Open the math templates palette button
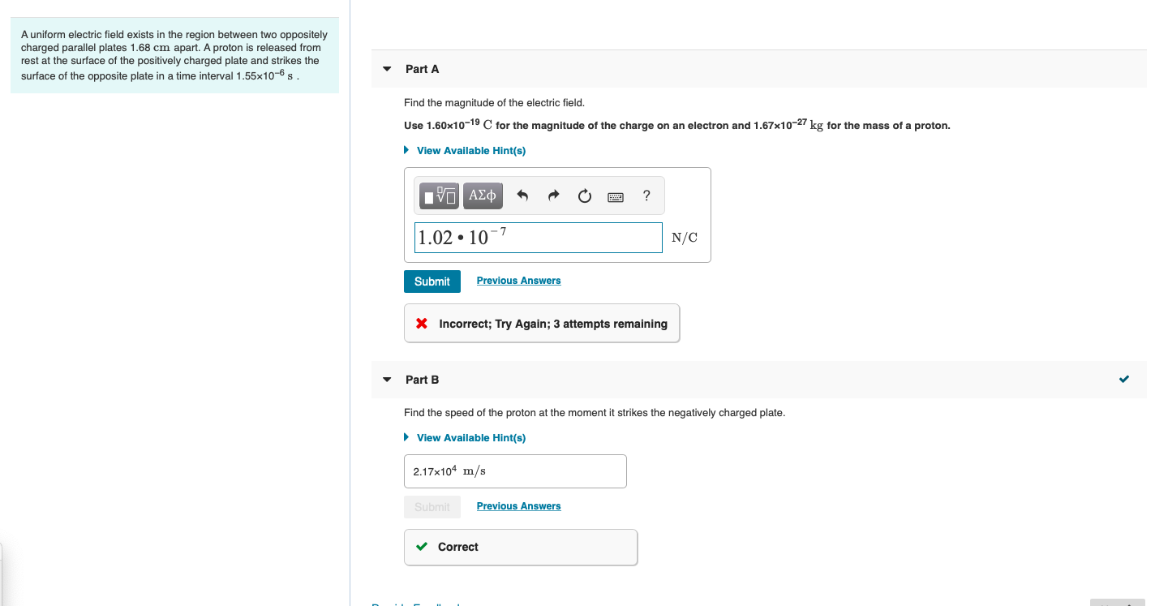 pos(440,196)
